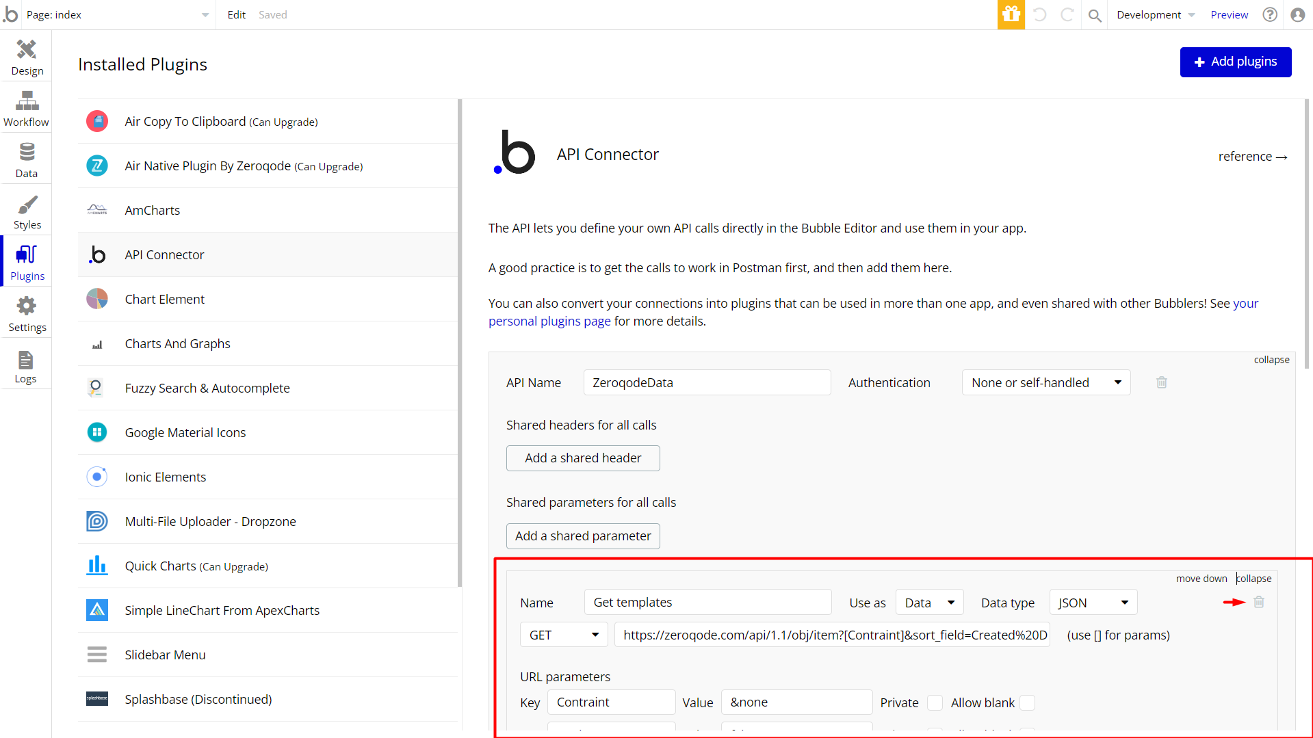
Task: Click the Saved status text
Action: tap(272, 15)
